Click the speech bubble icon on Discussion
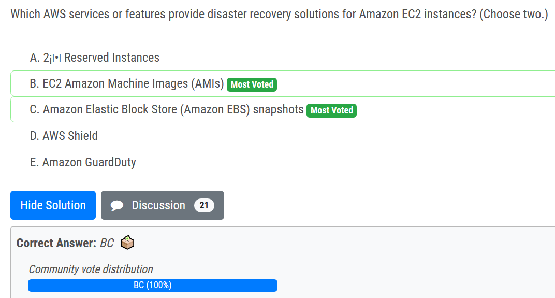 (118, 206)
